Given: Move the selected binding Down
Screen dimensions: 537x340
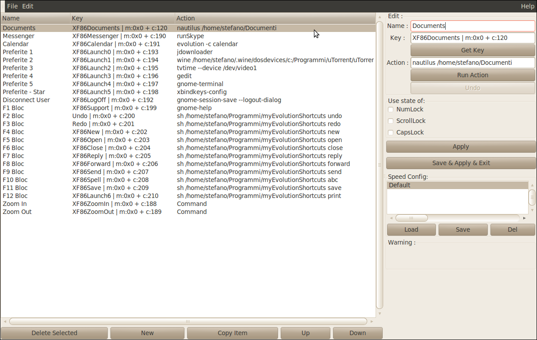Looking at the screenshot, I should (x=357, y=333).
